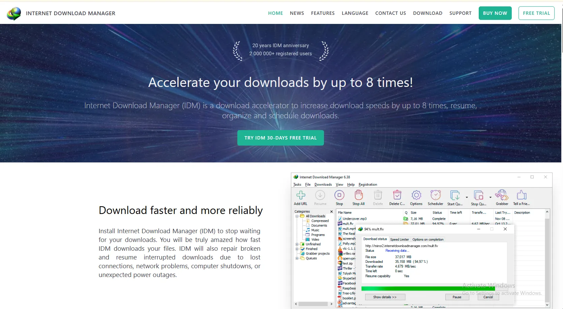Expand the Unfinished tree node
The height and width of the screenshot is (309, 563).
pyautogui.click(x=297, y=244)
